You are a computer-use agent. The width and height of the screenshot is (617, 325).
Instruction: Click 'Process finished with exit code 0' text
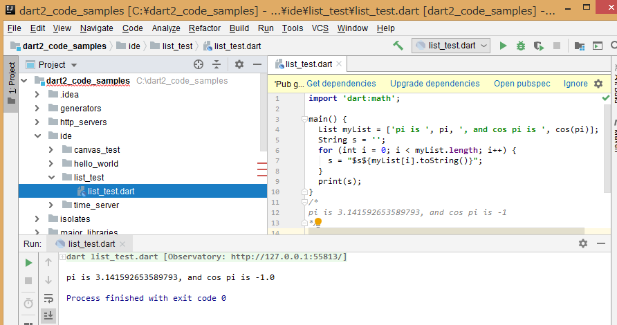146,298
